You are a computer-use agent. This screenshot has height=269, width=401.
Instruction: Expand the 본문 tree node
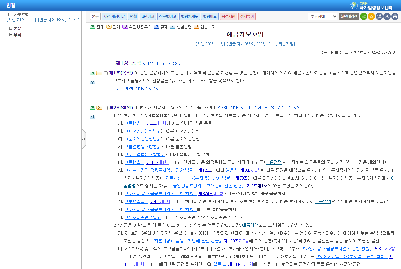11,28
